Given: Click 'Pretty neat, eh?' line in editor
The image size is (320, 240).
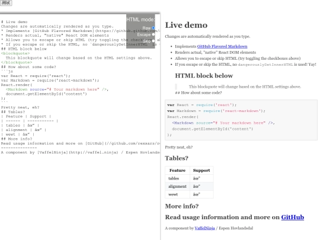Looking at the screenshot, I should click(20, 107).
